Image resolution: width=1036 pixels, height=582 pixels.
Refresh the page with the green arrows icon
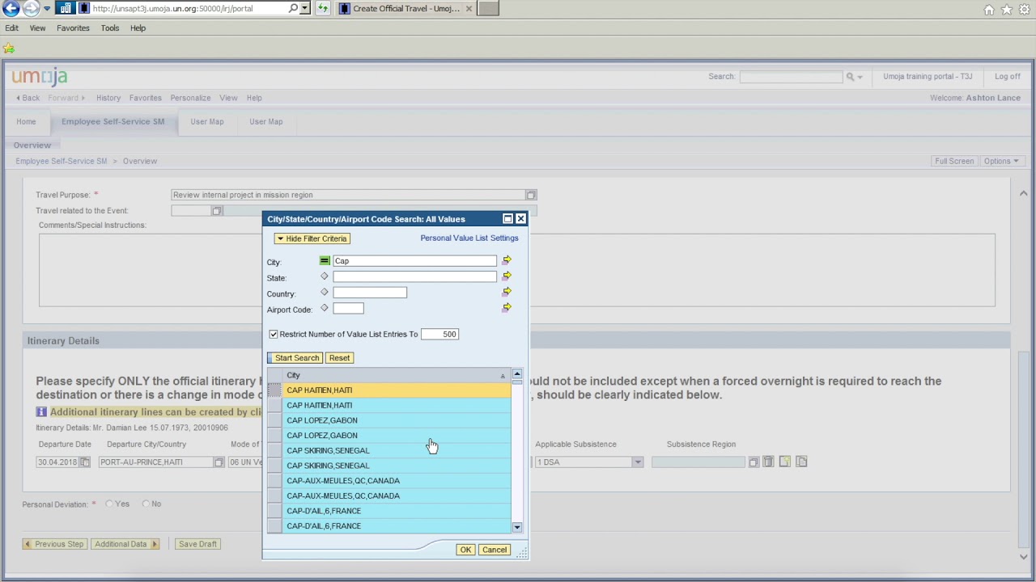pyautogui.click(x=322, y=8)
